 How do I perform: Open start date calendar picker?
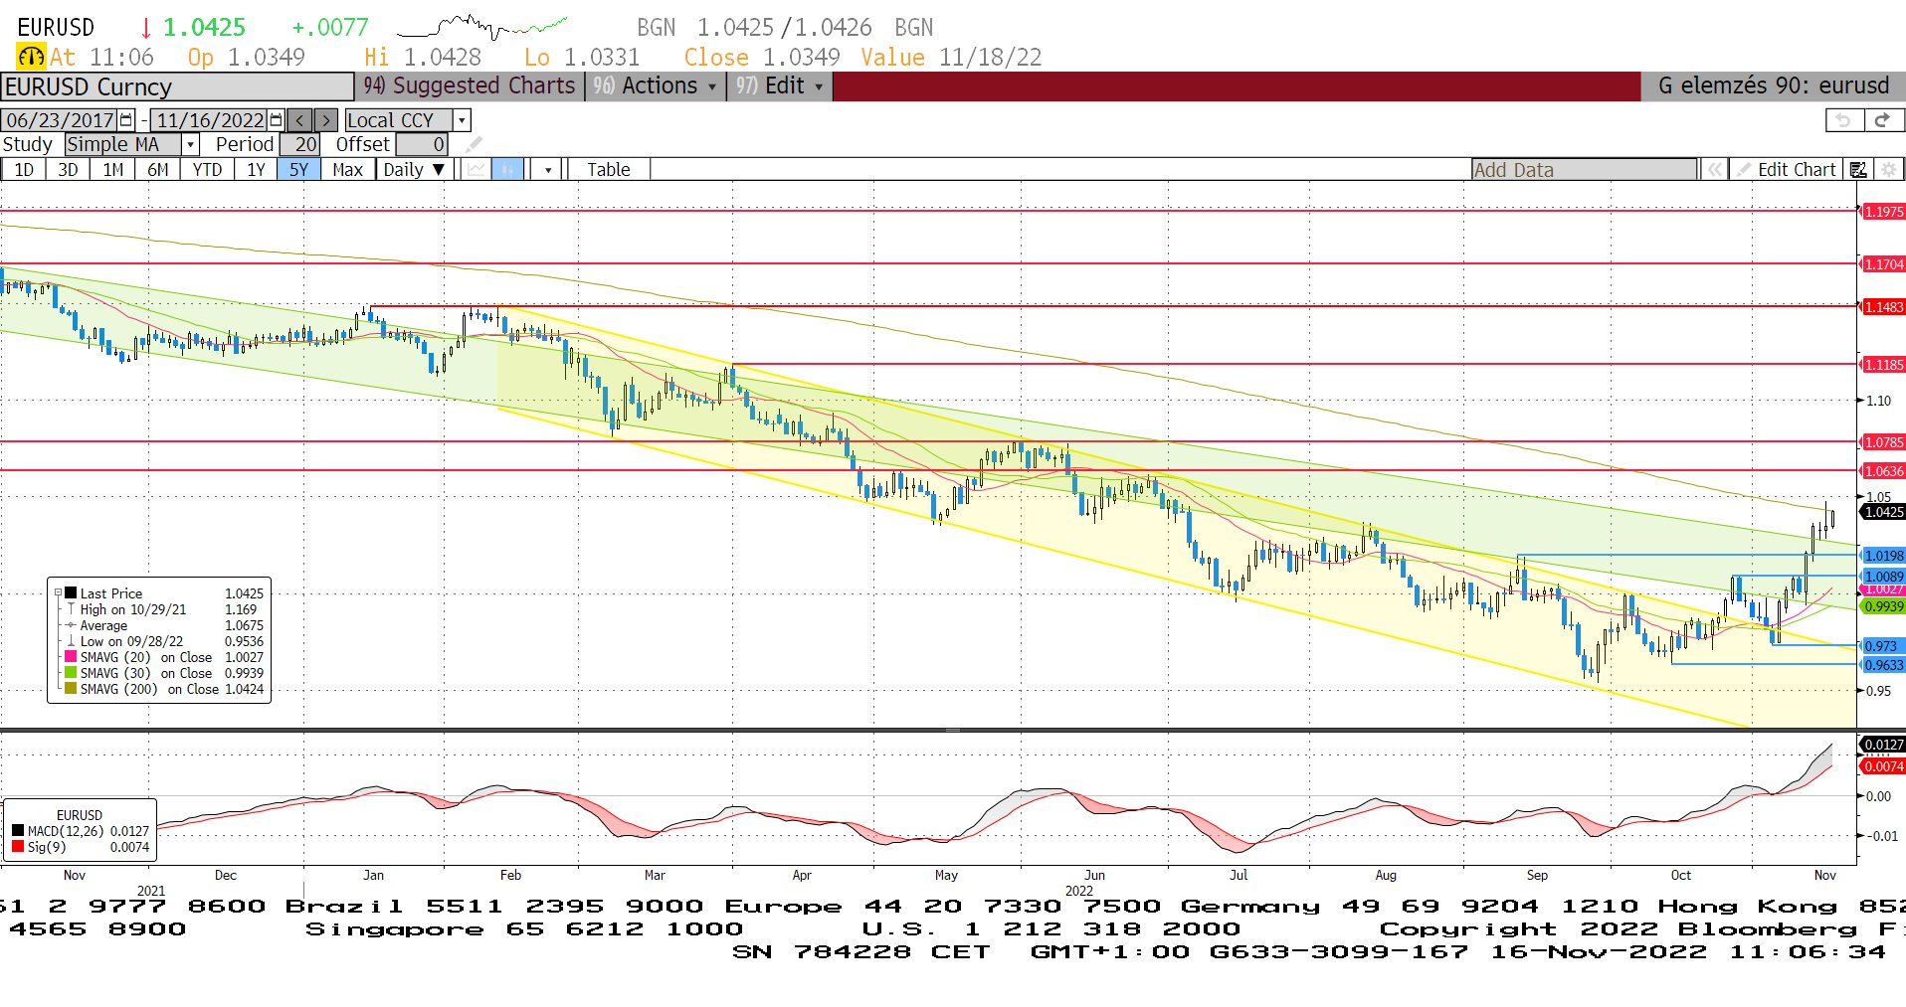126,120
